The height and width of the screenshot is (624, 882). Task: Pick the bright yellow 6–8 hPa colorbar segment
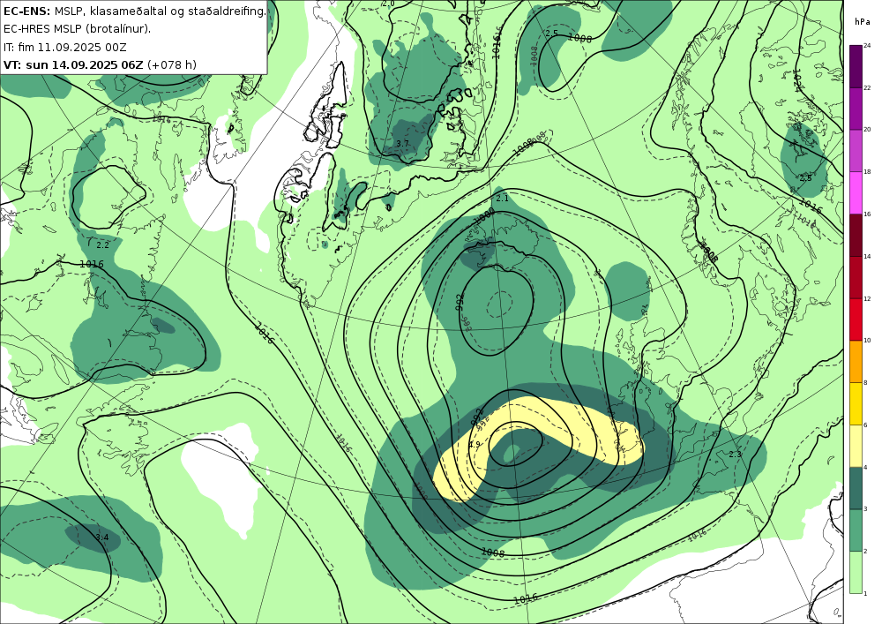pos(856,403)
